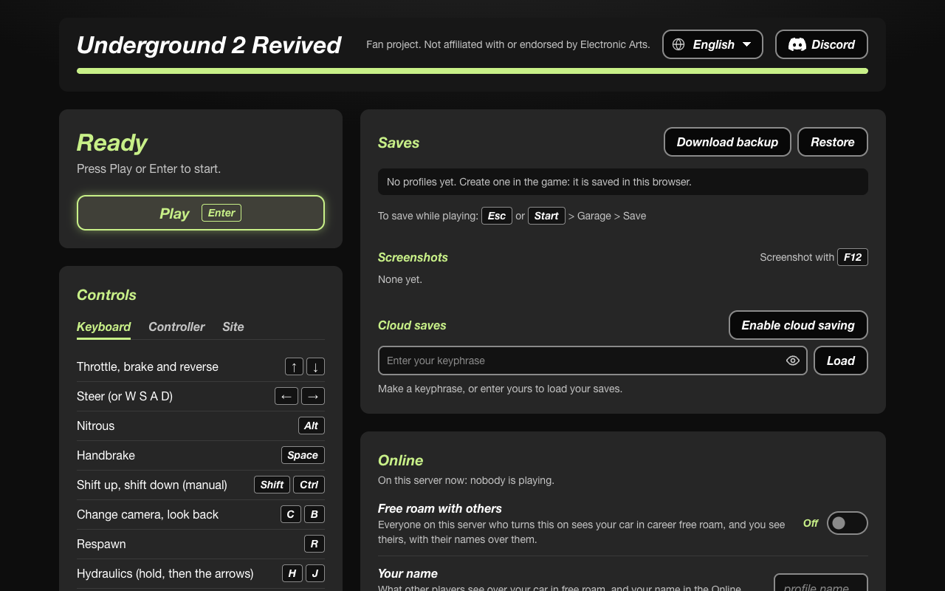This screenshot has height=591, width=945.
Task: Click the Play button
Action: pos(201,213)
